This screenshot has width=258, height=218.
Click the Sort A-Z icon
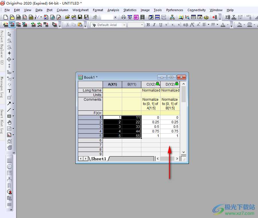[240, 17]
